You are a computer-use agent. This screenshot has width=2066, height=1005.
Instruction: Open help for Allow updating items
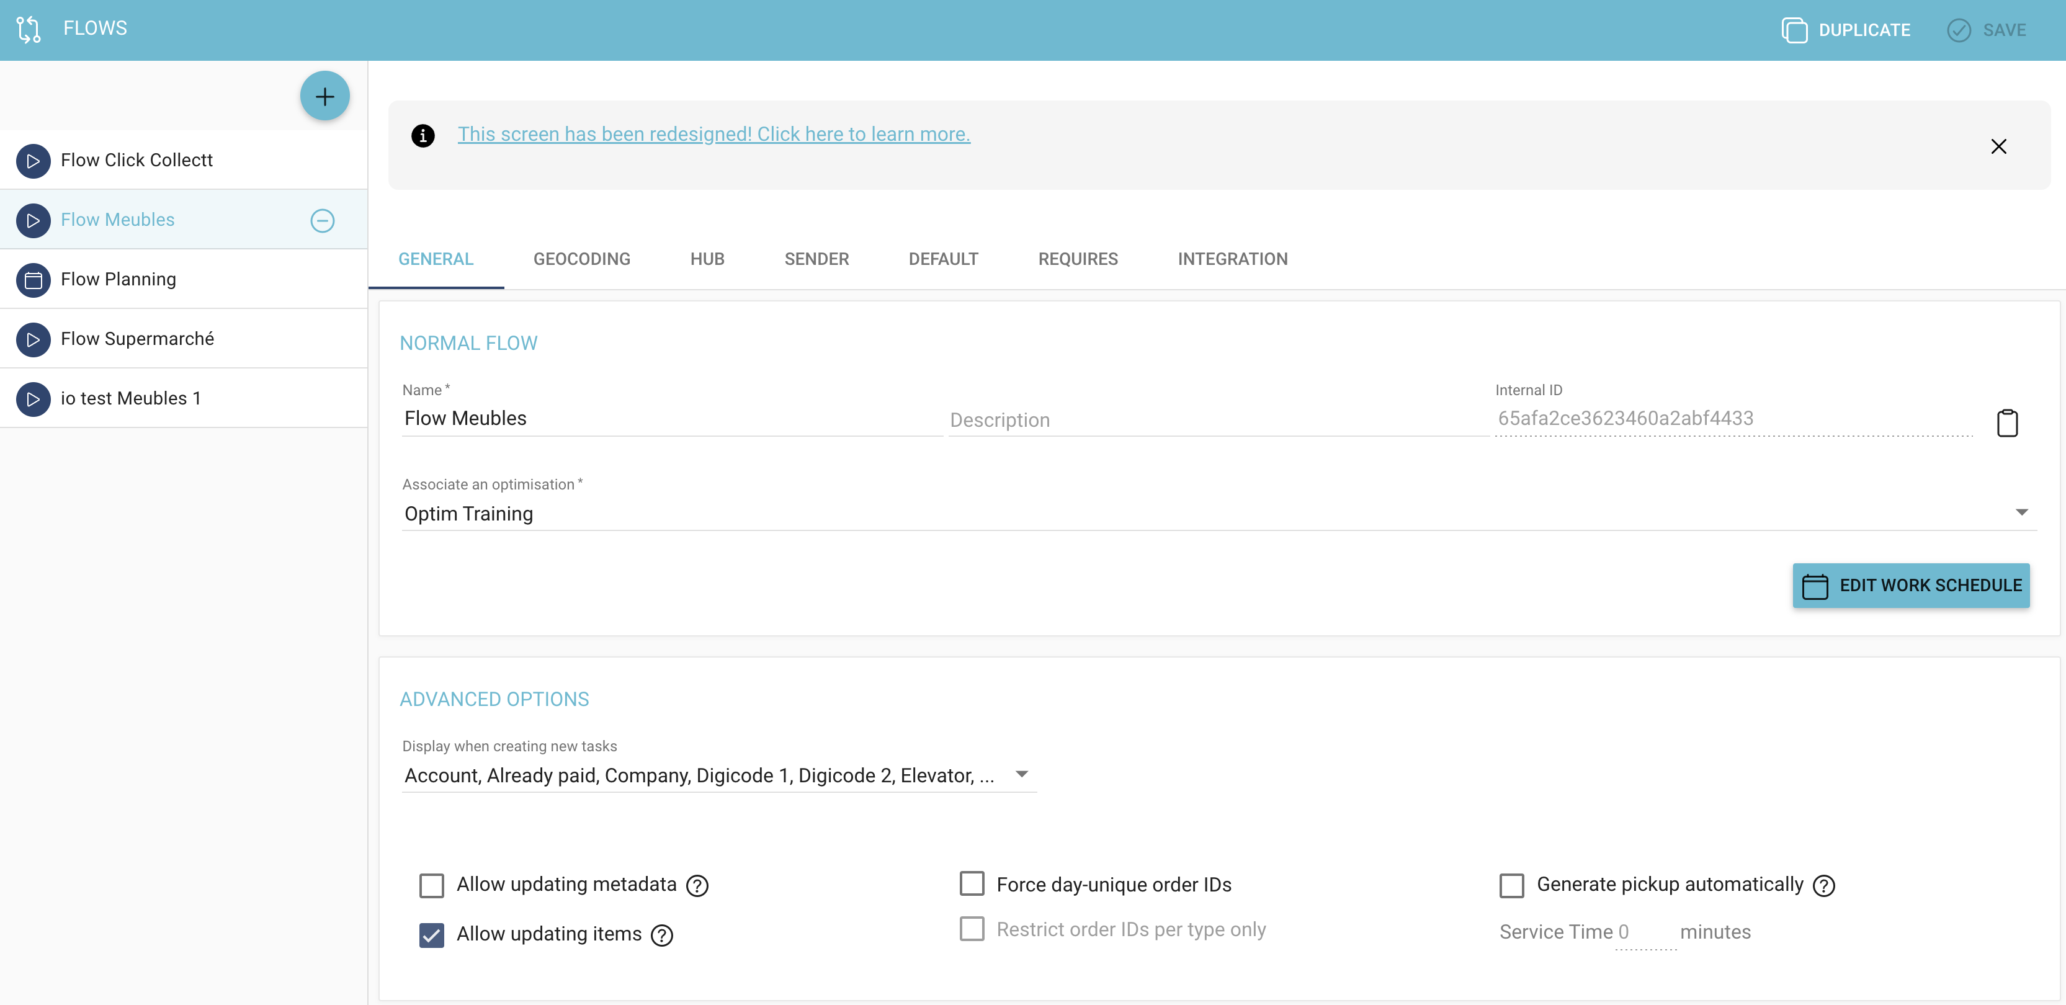pos(661,936)
